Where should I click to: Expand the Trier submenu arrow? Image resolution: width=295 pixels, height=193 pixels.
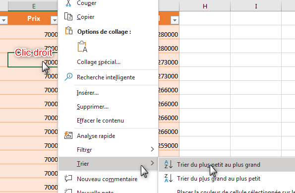coord(152,163)
